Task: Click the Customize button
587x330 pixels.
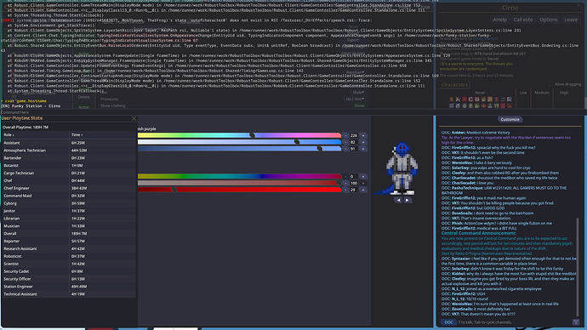Action: coord(510,119)
